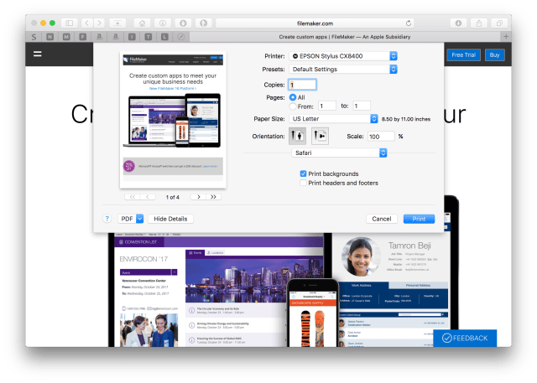Screen dimensions: 537x383
Task: Open the Top Sites star button
Action: 117,23
